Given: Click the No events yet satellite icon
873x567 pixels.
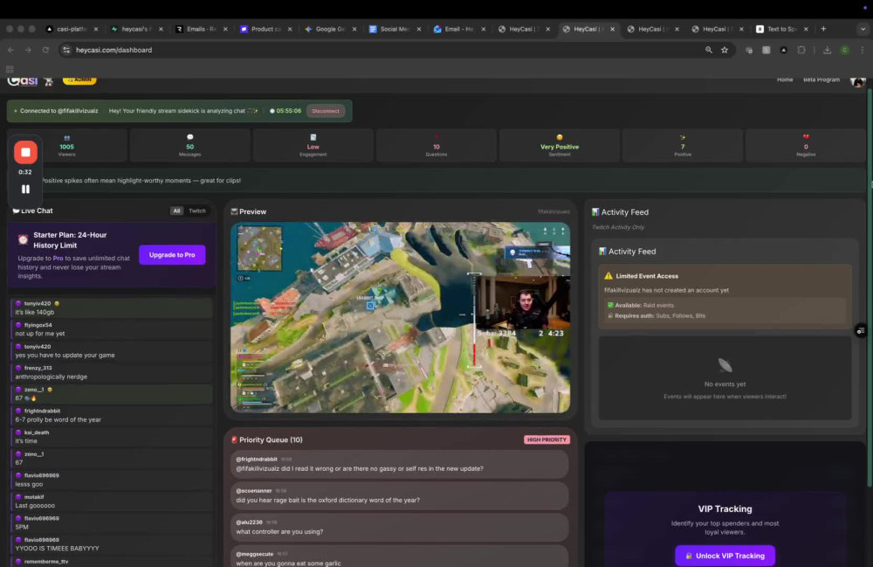Looking at the screenshot, I should (725, 365).
